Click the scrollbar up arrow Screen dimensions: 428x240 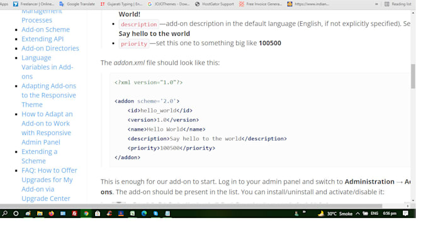click(x=414, y=13)
